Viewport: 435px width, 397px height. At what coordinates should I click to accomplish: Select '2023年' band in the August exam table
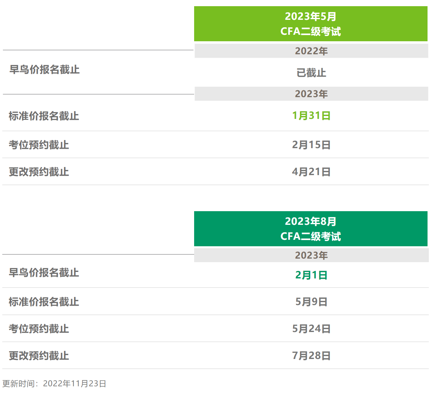tap(311, 255)
